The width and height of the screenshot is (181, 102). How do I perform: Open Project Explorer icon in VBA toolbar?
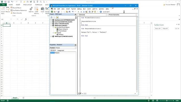click(x=90, y=12)
